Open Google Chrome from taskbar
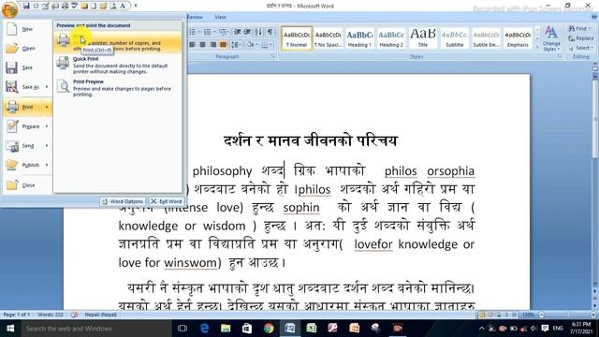Image resolution: width=599 pixels, height=337 pixels. [269, 329]
